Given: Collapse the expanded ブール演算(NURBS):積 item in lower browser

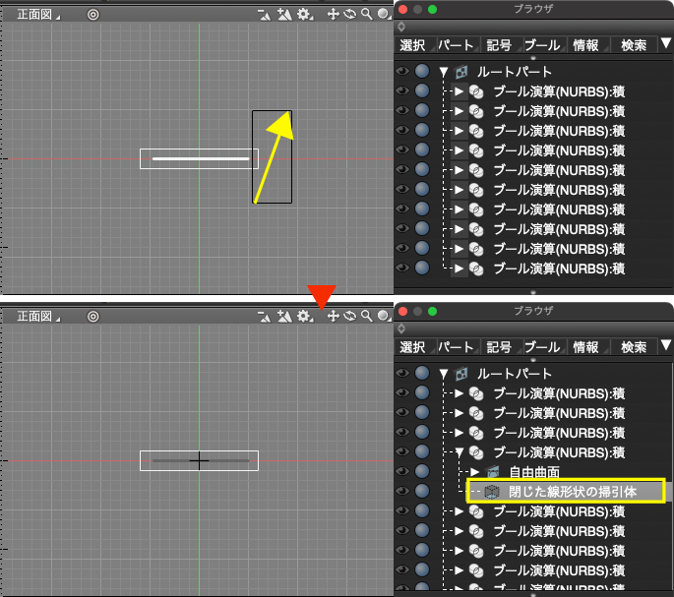Looking at the screenshot, I should pyautogui.click(x=460, y=452).
